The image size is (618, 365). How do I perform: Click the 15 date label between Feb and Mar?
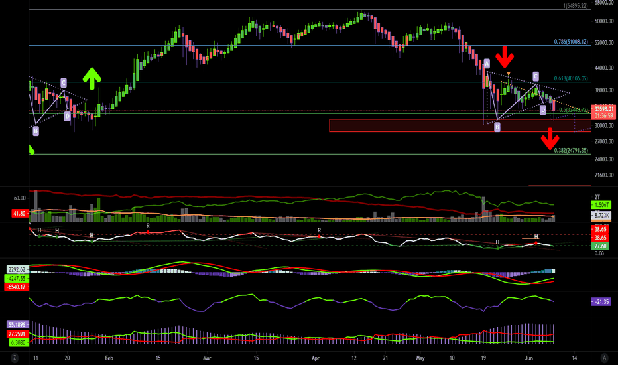coord(158,358)
